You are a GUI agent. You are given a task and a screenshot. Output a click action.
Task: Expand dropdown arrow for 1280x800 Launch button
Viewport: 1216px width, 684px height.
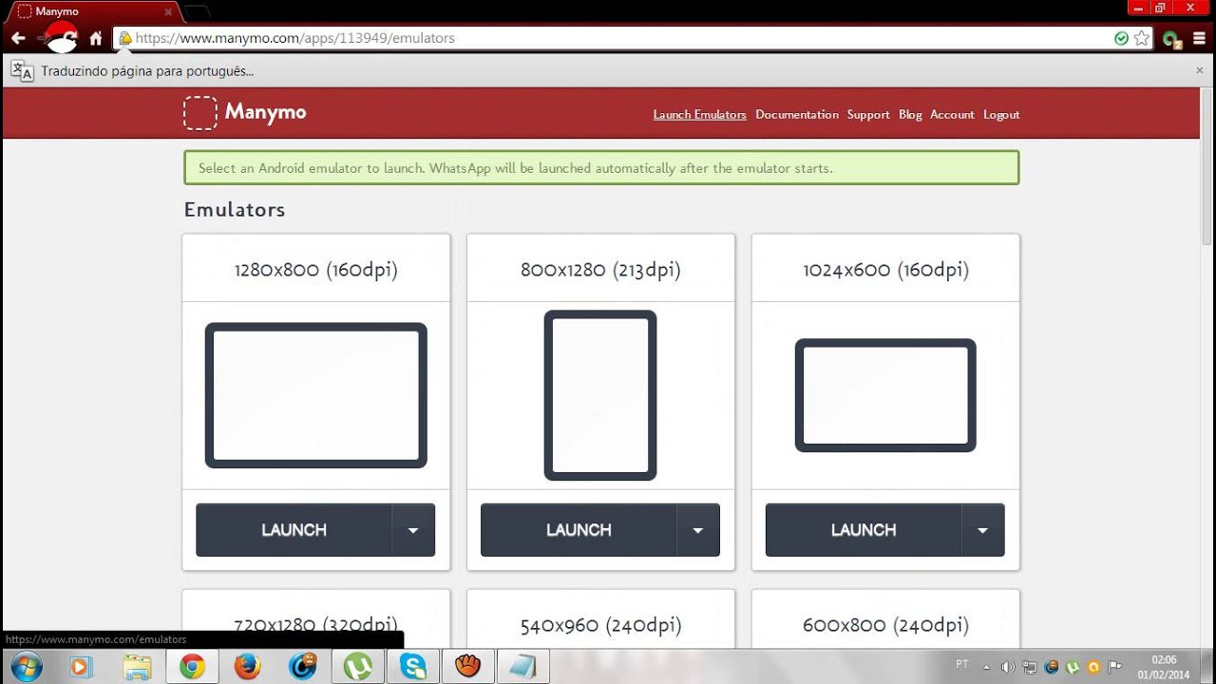413,530
